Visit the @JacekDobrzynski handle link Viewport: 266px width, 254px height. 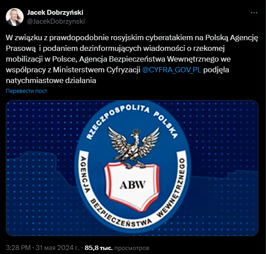point(56,21)
